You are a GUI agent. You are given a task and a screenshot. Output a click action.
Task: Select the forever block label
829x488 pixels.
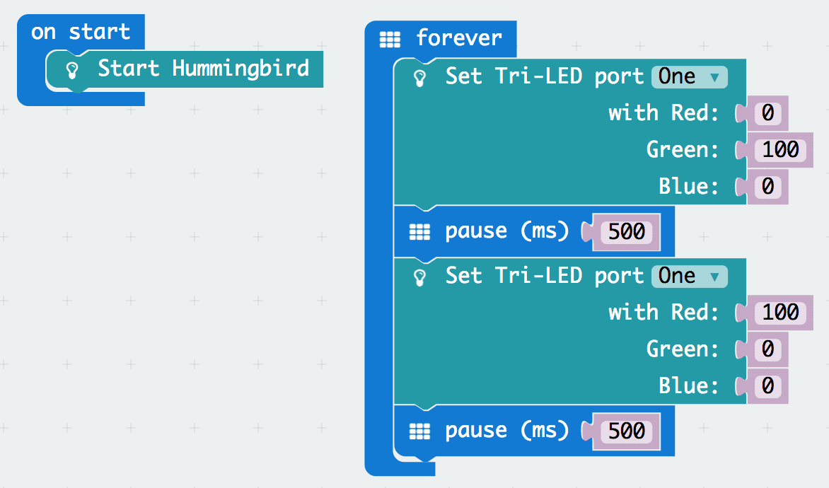[459, 37]
